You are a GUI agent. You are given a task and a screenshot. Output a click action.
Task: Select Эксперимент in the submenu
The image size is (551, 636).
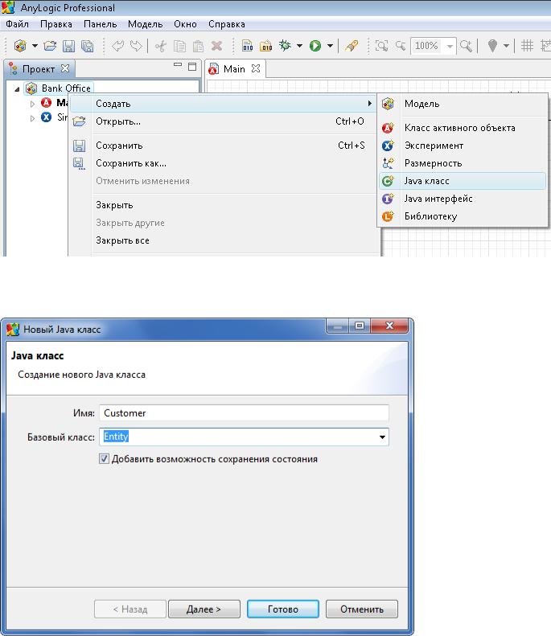(x=463, y=146)
